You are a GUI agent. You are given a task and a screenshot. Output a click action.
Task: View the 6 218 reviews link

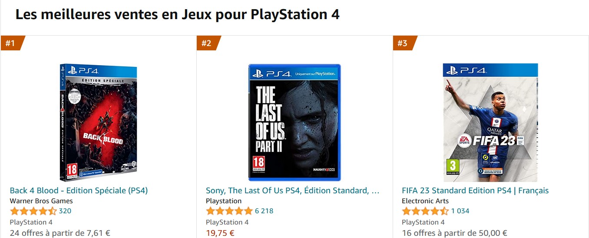(264, 211)
